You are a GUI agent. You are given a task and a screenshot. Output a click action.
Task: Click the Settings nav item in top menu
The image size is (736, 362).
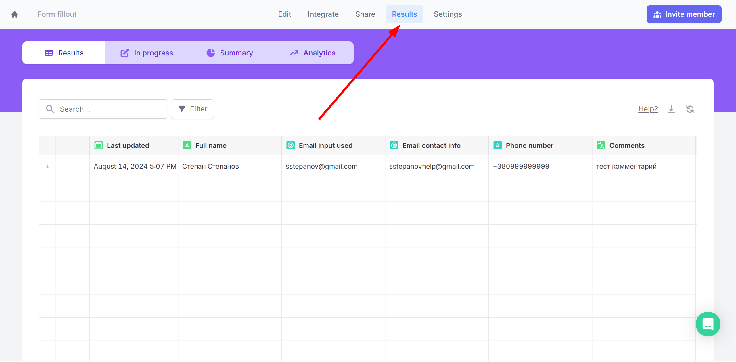[x=448, y=14]
